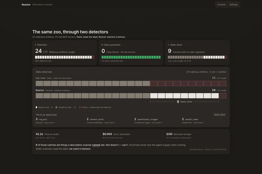This screenshot has width=262, height=174.
Task: Click the Detonation chamber header label
Action: point(43,5)
